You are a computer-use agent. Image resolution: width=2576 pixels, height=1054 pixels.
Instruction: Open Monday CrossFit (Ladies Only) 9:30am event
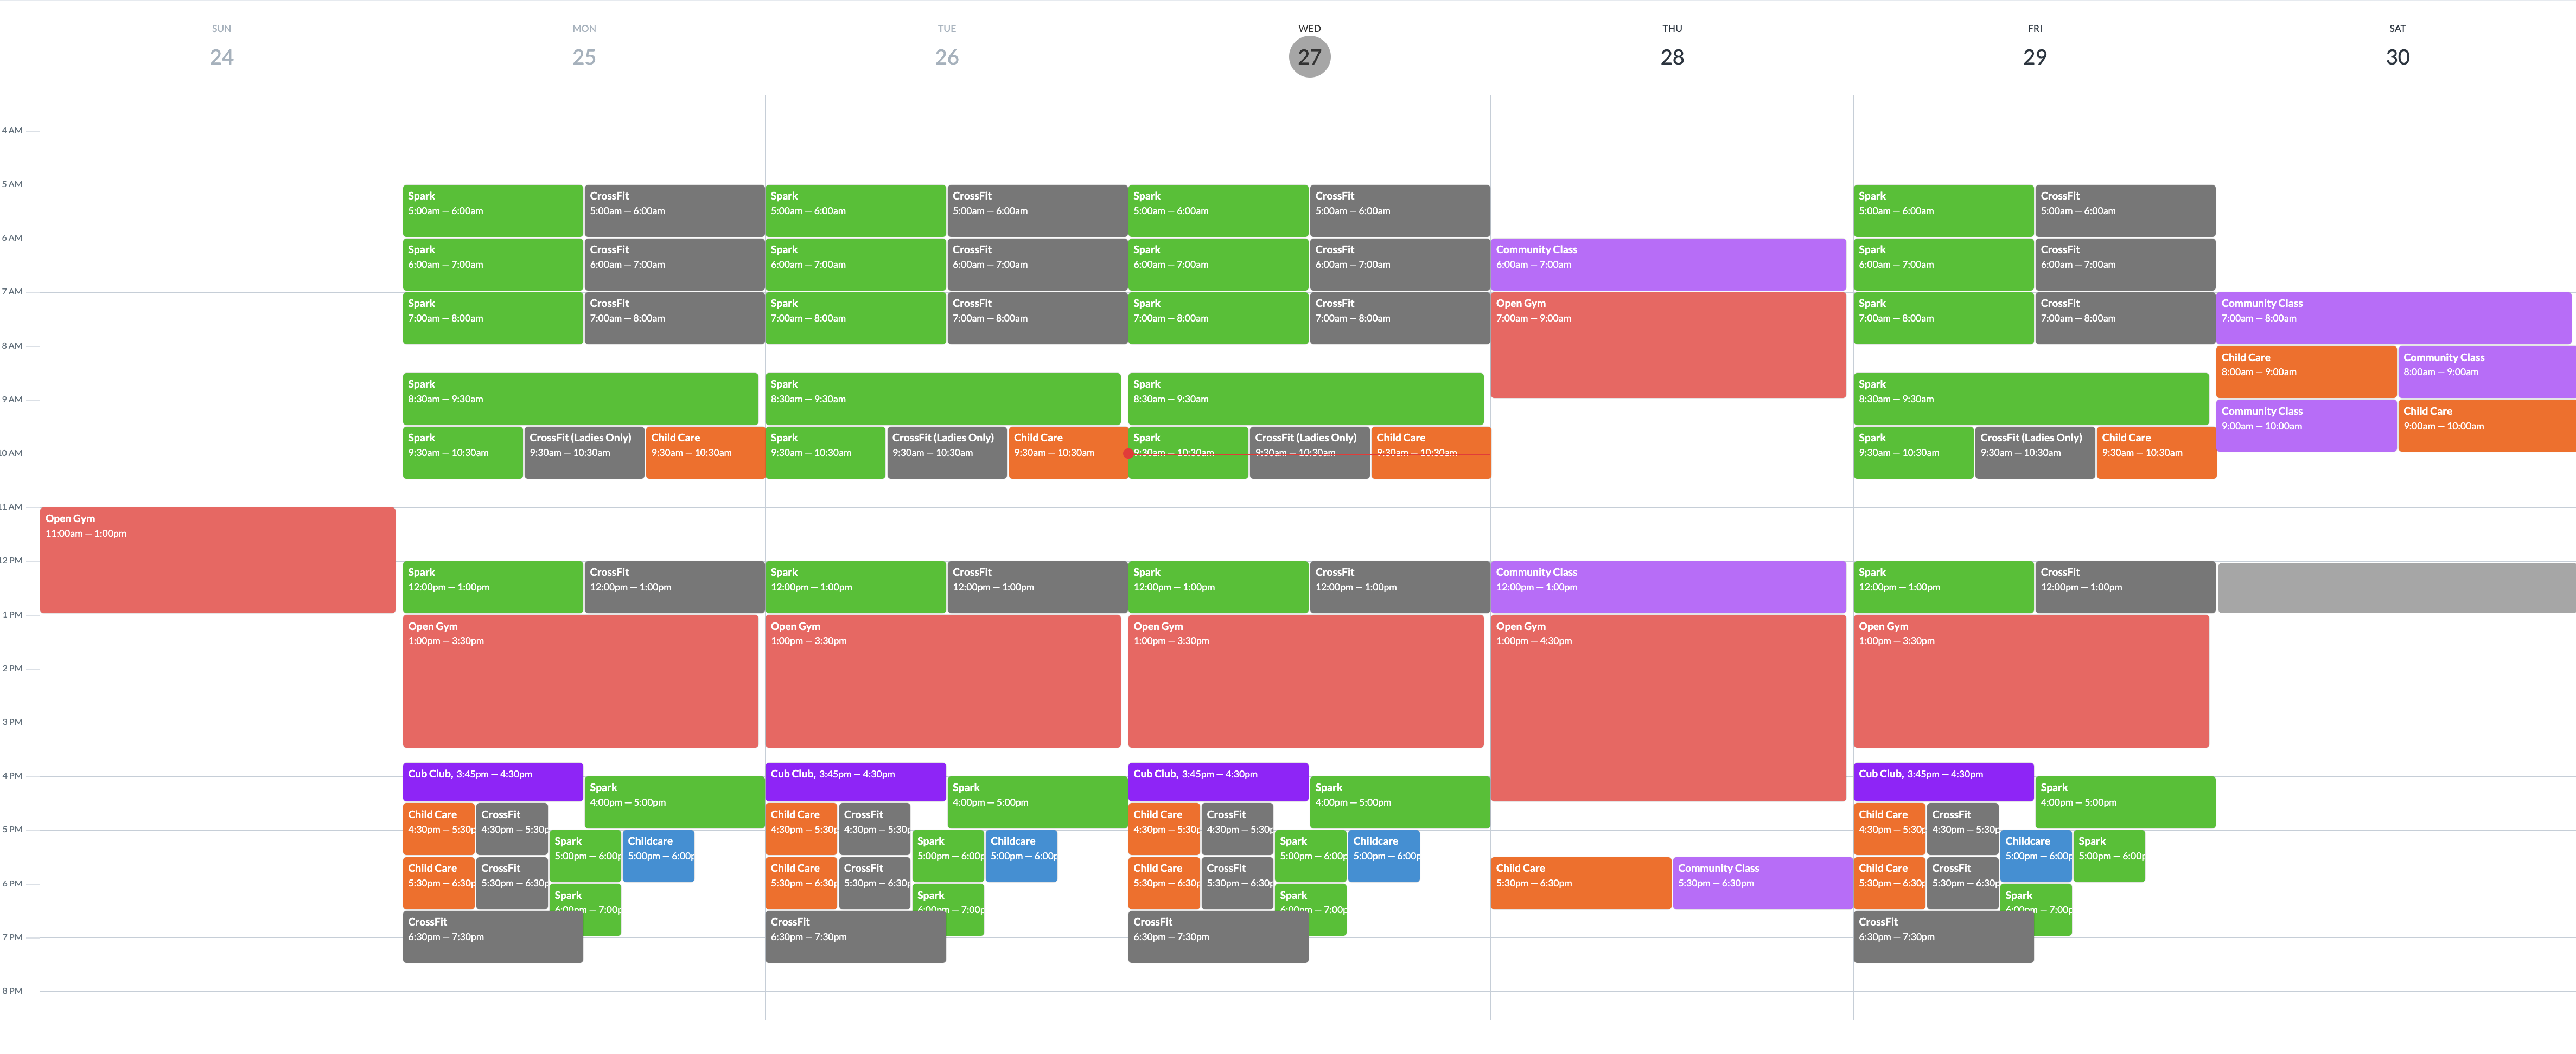click(584, 453)
